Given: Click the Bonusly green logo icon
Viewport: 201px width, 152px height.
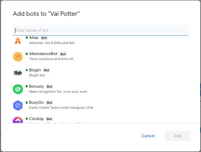Looking at the screenshot, I should [18, 89].
